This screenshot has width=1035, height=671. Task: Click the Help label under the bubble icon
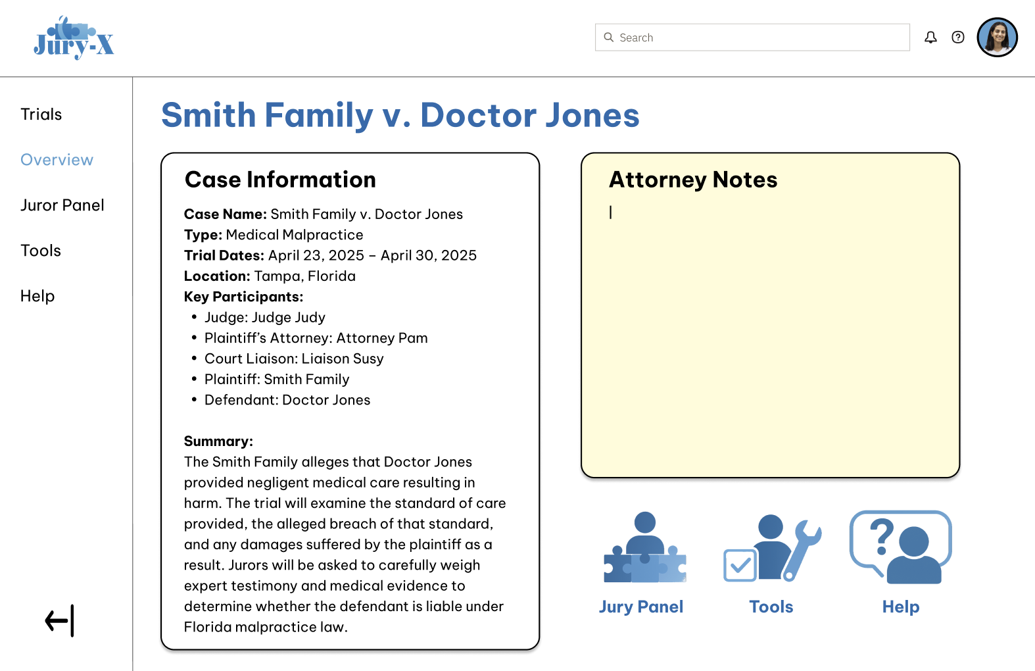[x=900, y=607]
